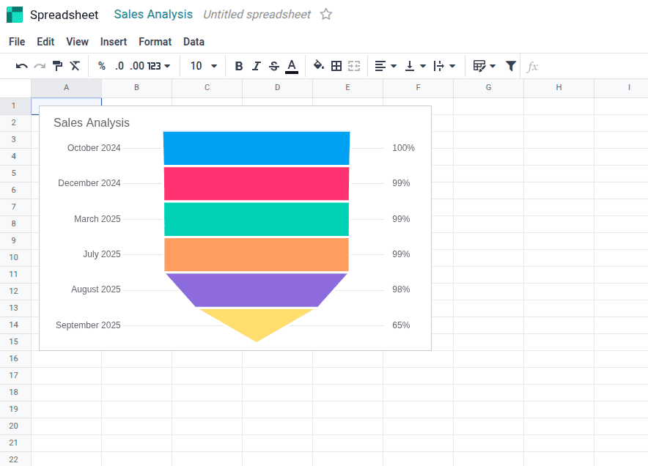648x466 pixels.
Task: Click the Decrease decimal places icon
Action: click(x=119, y=66)
